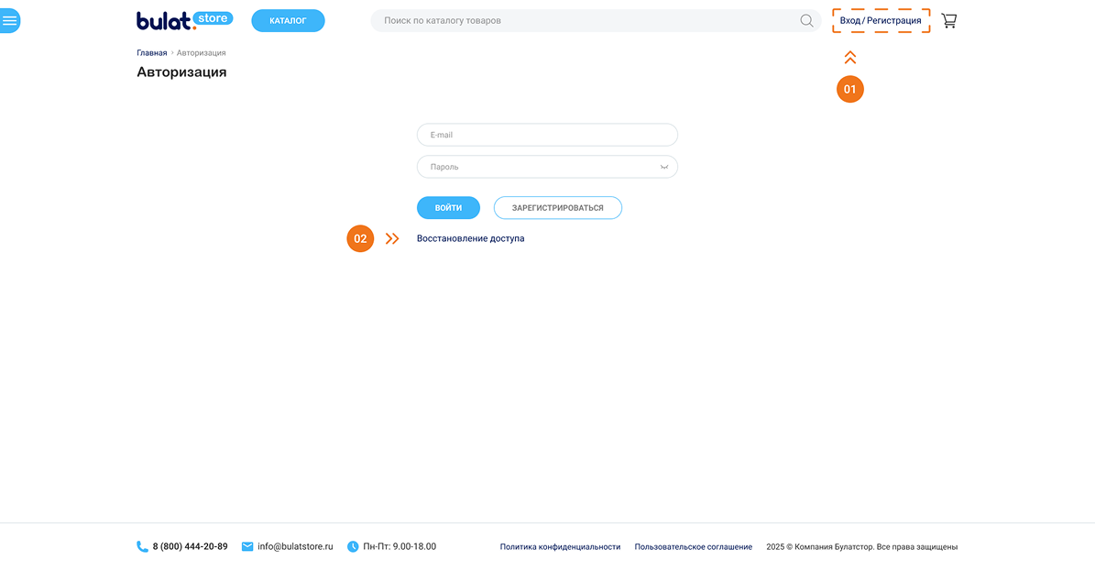Open Вход / Регистрация link

[x=881, y=20]
